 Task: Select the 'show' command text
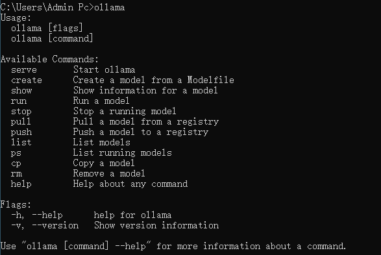click(x=21, y=91)
